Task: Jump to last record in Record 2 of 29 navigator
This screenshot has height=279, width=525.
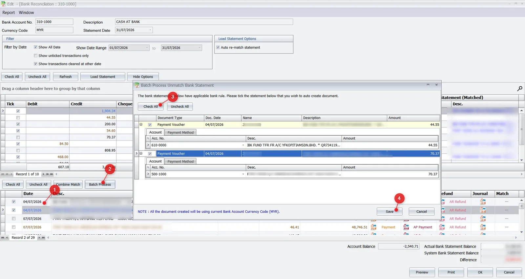Action: [43, 238]
